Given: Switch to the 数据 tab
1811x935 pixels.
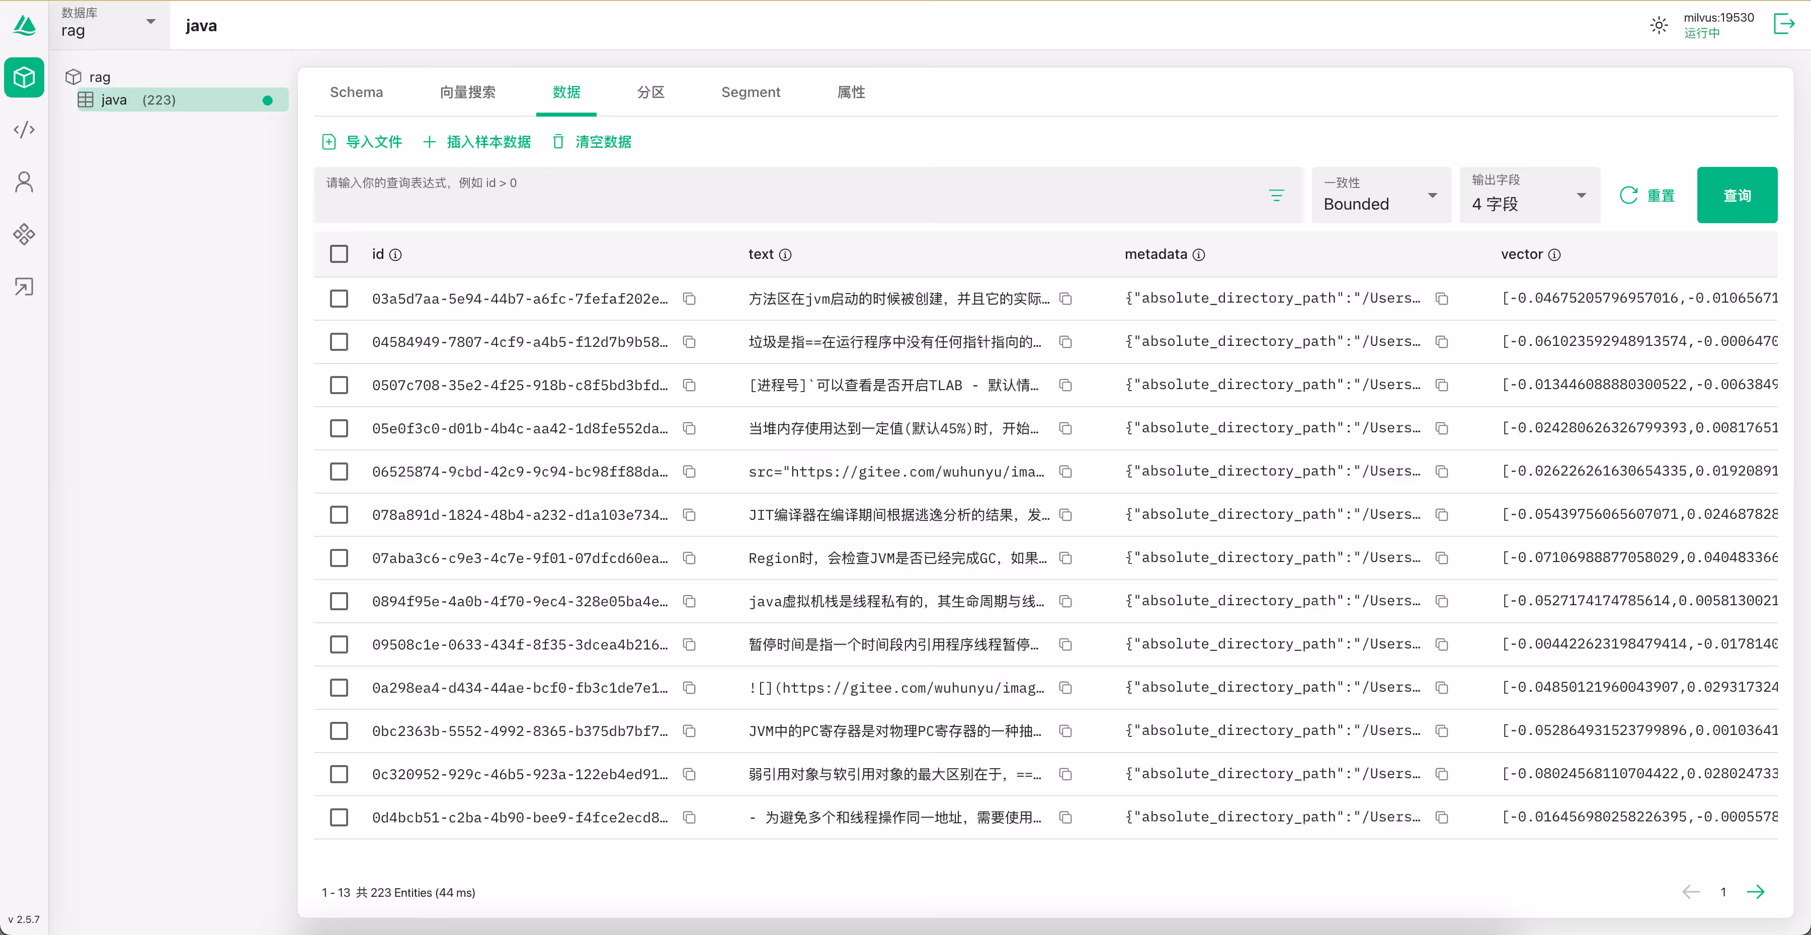Looking at the screenshot, I should (x=566, y=92).
